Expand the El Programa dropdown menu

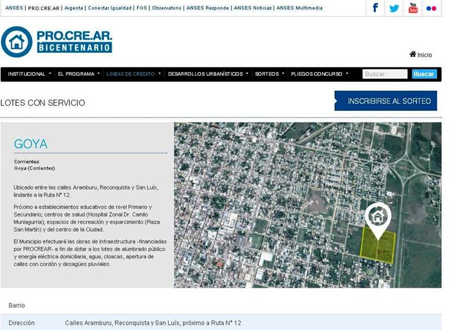pyautogui.click(x=78, y=74)
